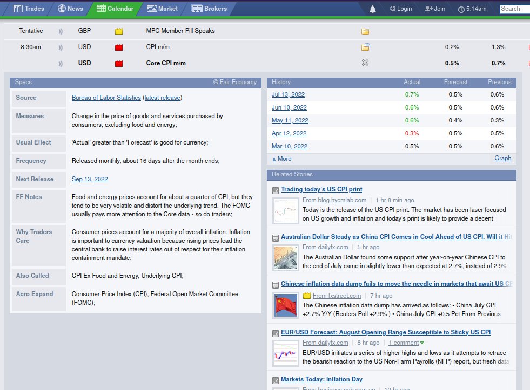Open the Sep 13, 2022 next release link
Image resolution: width=530 pixels, height=390 pixels.
90,179
